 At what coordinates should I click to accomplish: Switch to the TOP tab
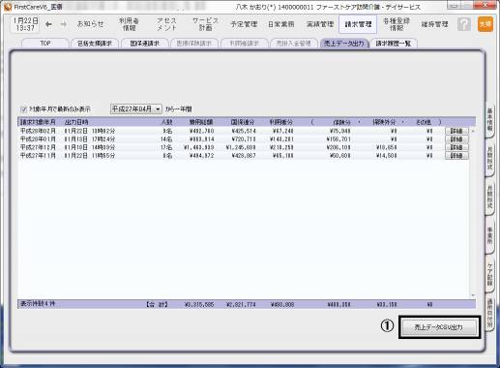tap(45, 44)
